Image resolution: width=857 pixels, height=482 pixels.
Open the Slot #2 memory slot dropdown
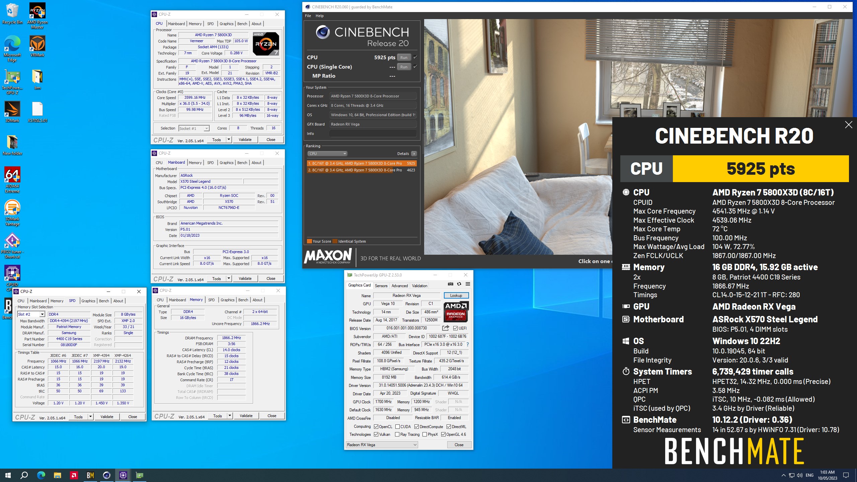pos(31,314)
